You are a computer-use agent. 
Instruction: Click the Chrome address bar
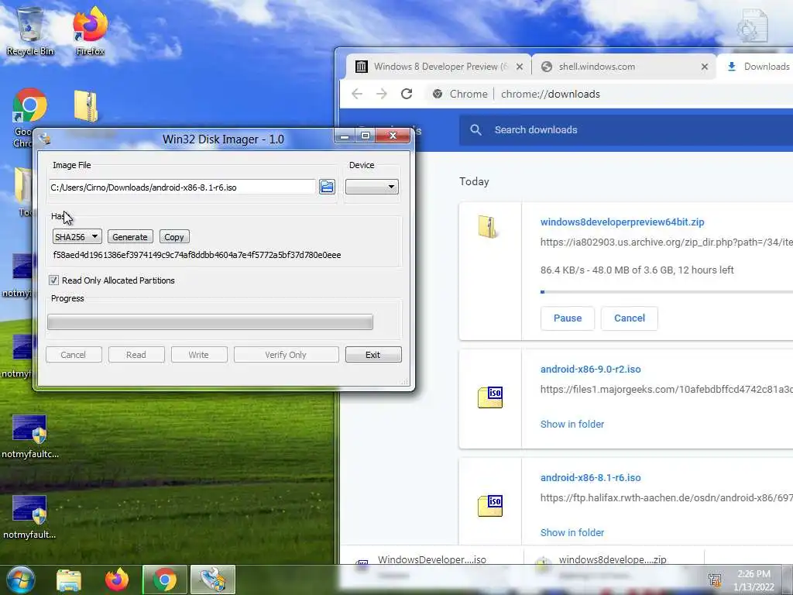pyautogui.click(x=610, y=94)
